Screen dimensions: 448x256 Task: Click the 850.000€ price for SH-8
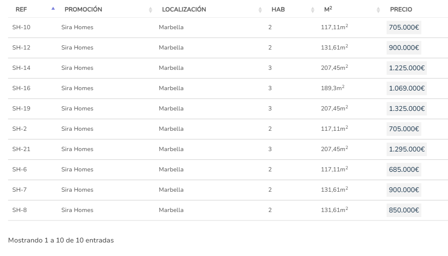[x=404, y=210]
